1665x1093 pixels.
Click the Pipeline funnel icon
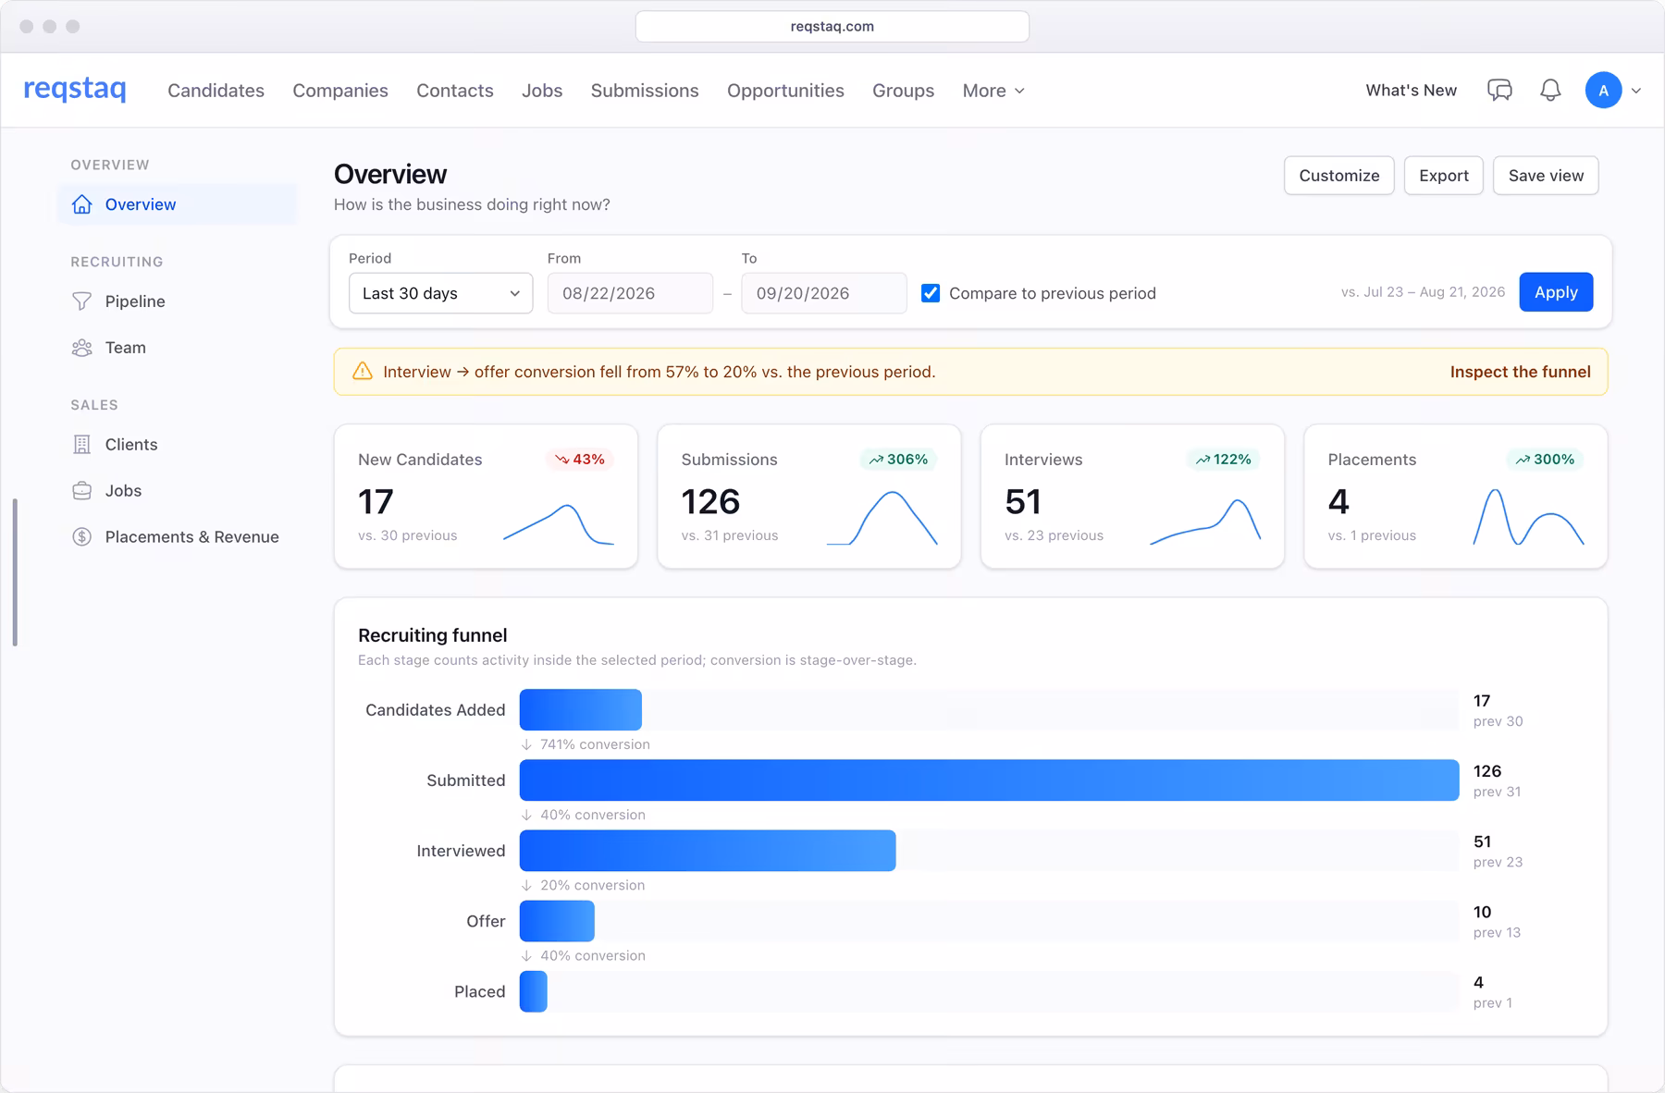[82, 301]
